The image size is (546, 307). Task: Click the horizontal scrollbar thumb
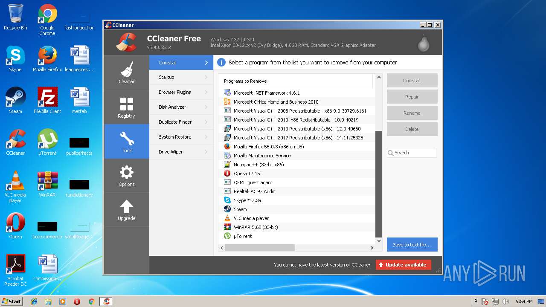260,248
